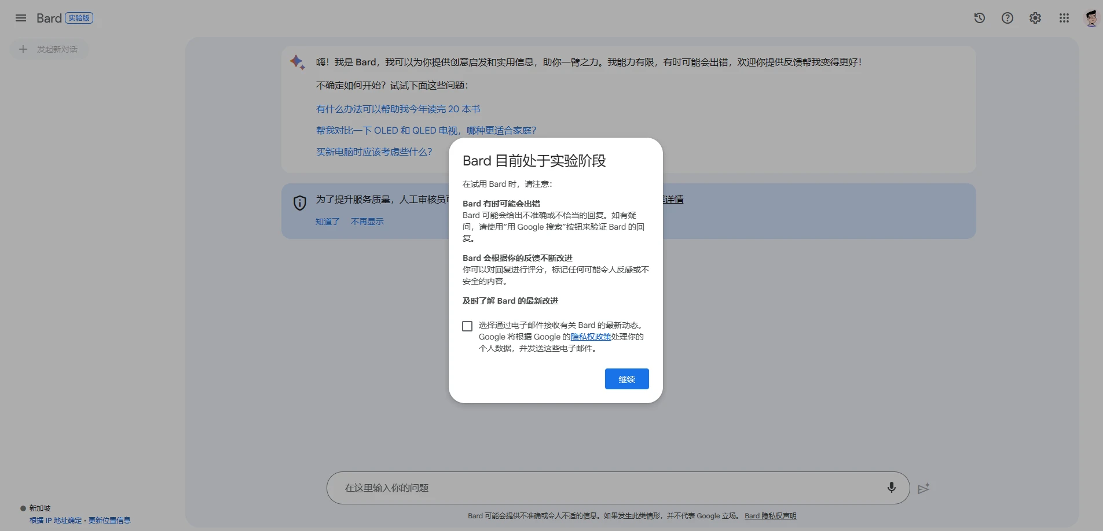Screen dimensions: 1103x531
Task: Select the 买新电脑 suggestion question
Action: [x=373, y=152]
